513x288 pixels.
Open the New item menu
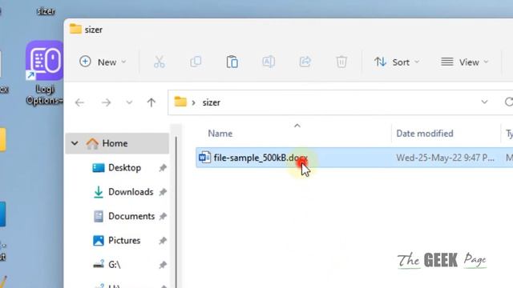pos(103,62)
